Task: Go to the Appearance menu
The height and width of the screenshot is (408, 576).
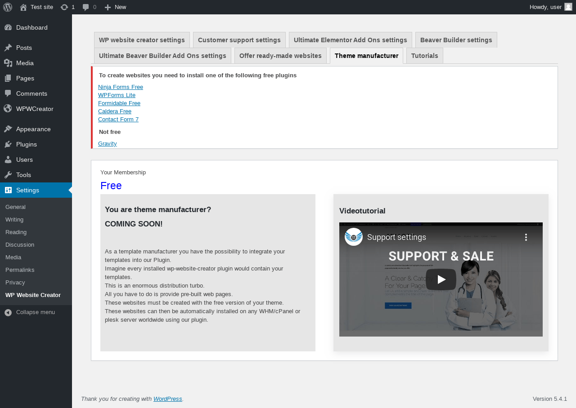Action: (x=36, y=129)
